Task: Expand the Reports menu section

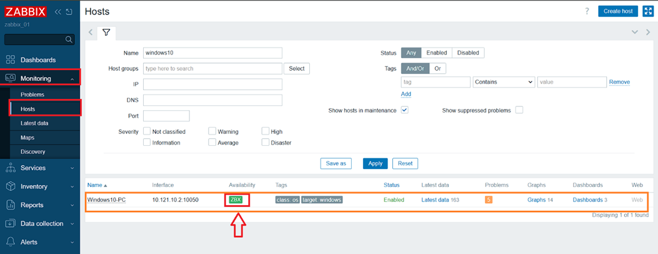Action: point(72,205)
